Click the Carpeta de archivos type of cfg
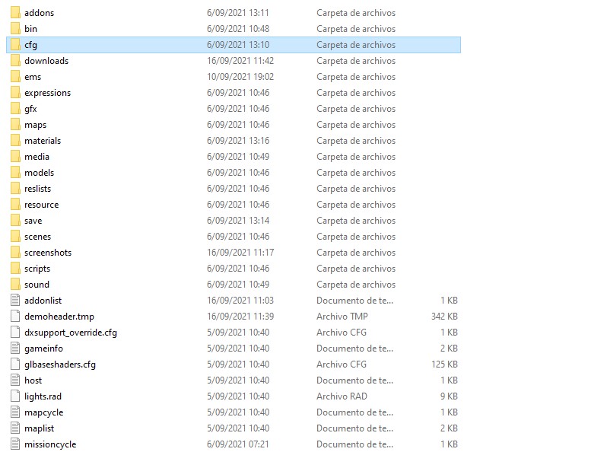 (x=356, y=45)
